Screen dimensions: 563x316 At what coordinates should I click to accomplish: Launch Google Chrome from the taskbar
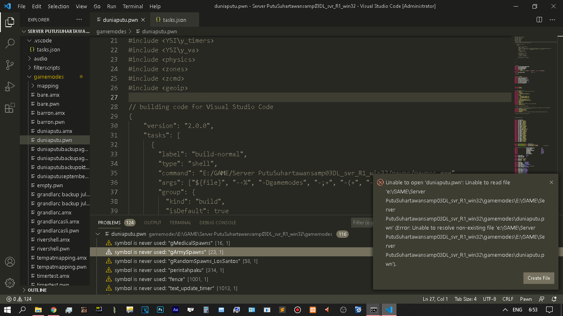pyautogui.click(x=54, y=309)
